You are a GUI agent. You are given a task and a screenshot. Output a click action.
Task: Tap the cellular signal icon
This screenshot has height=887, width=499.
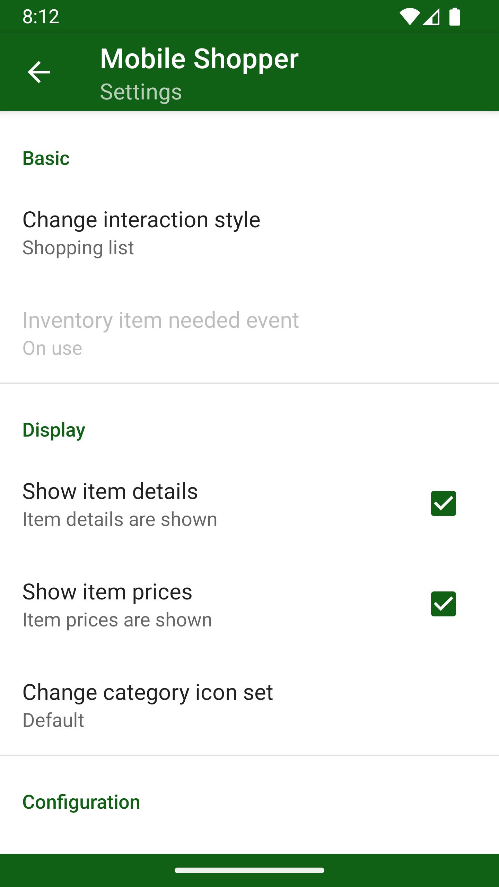tap(431, 17)
